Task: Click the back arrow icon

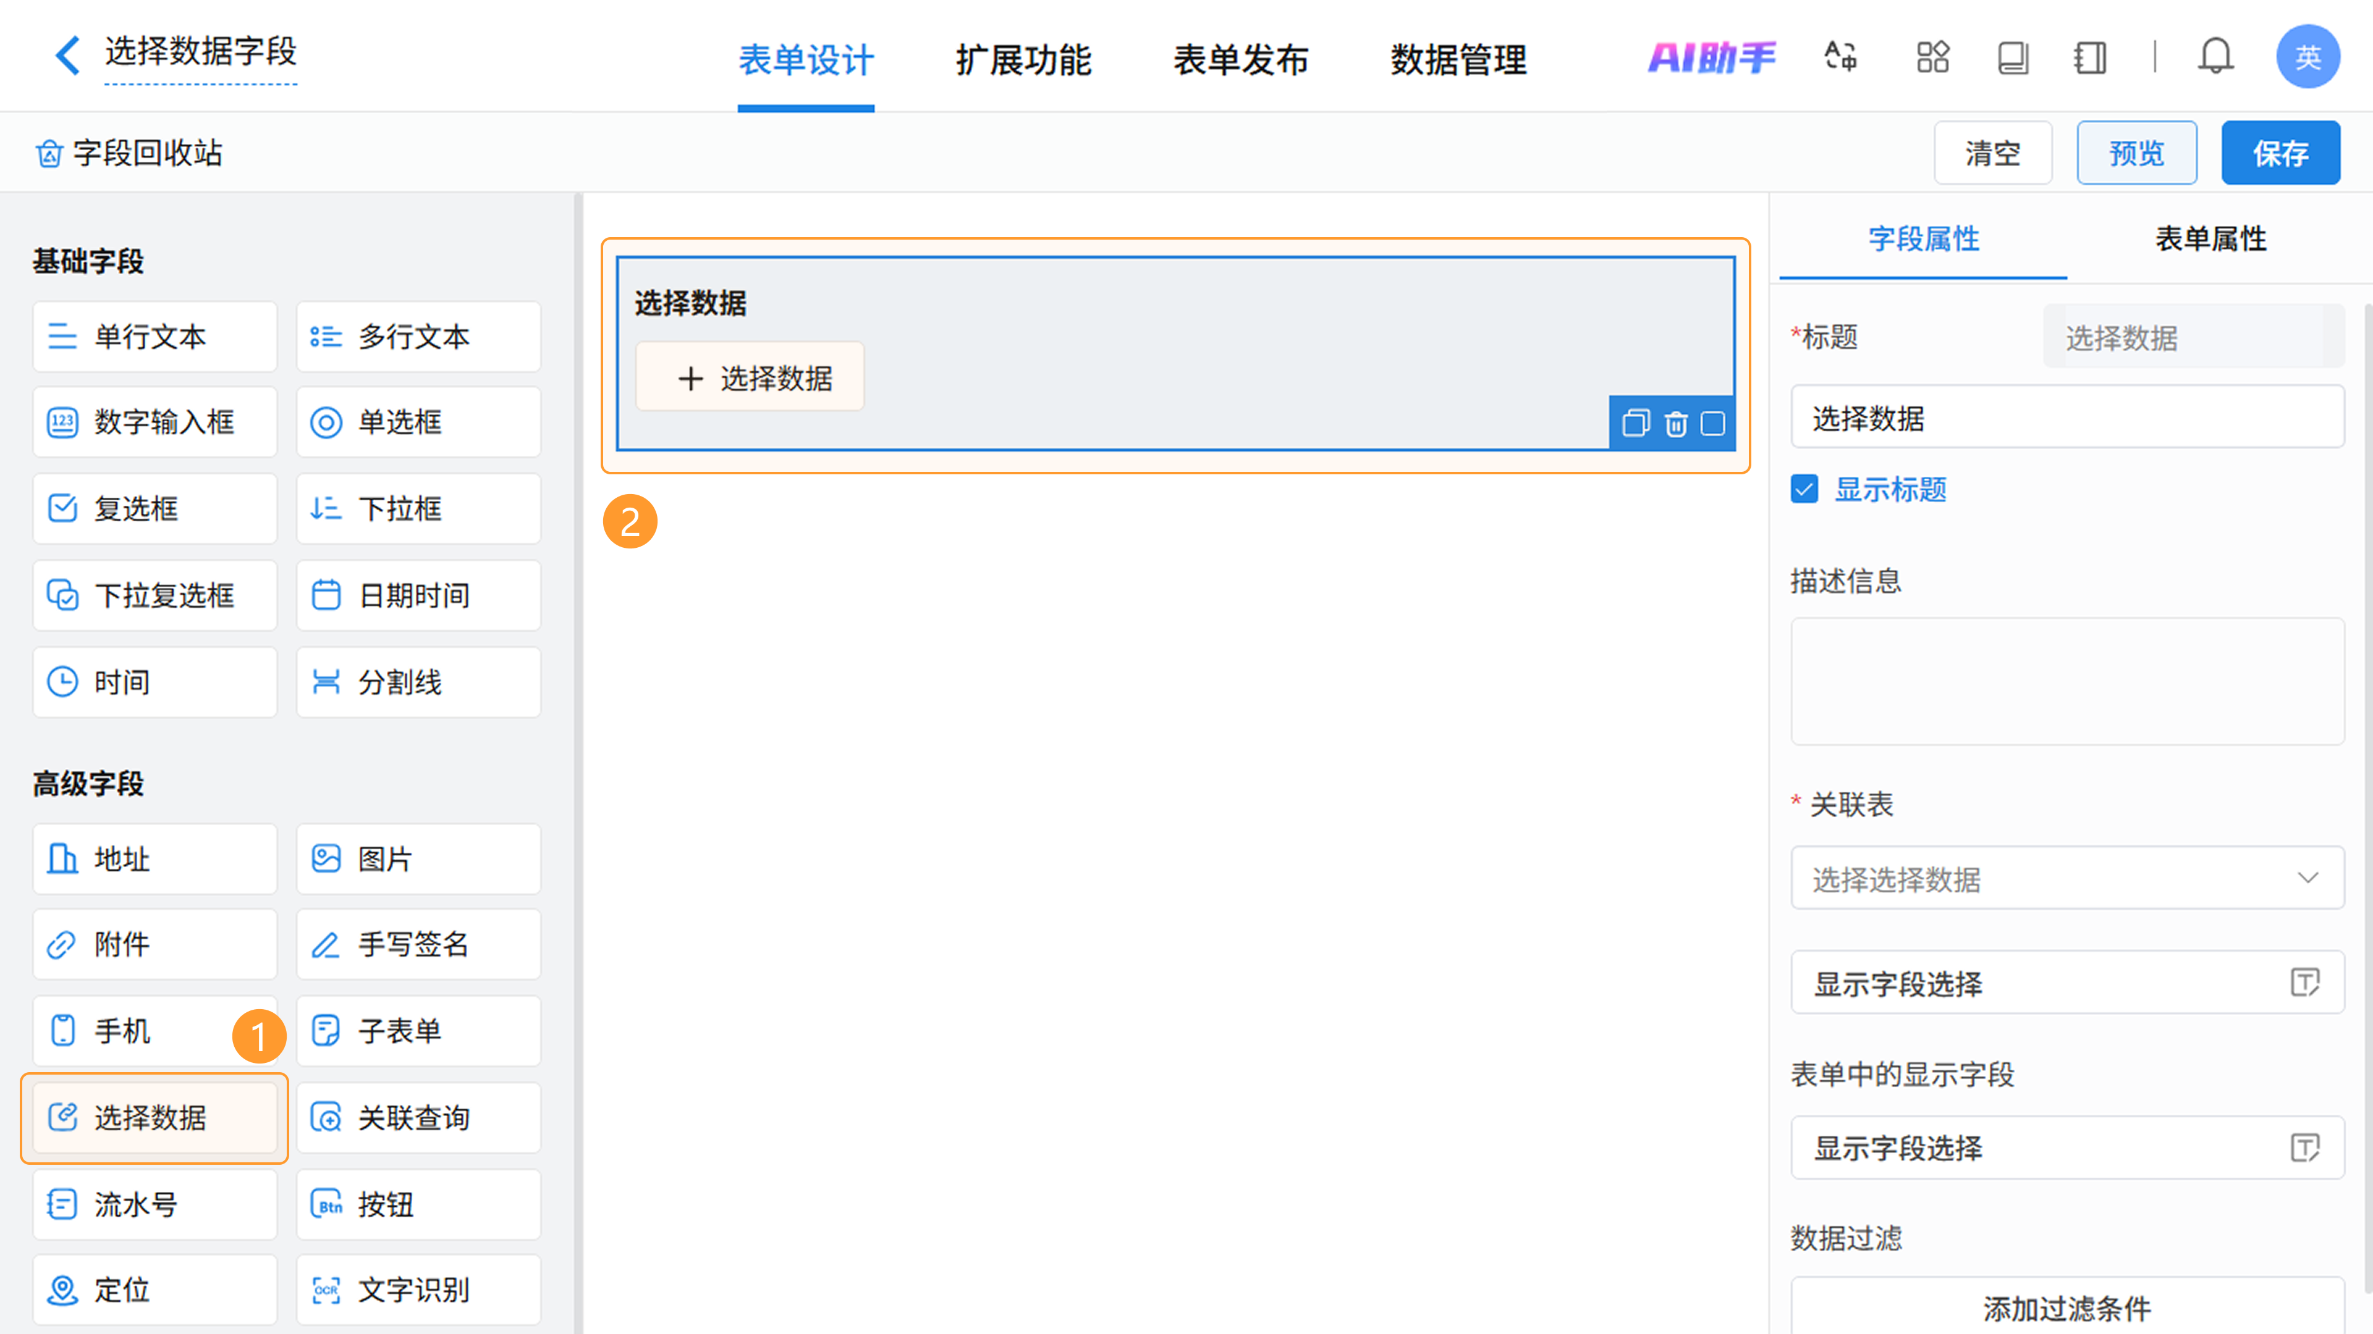Action: point(67,55)
